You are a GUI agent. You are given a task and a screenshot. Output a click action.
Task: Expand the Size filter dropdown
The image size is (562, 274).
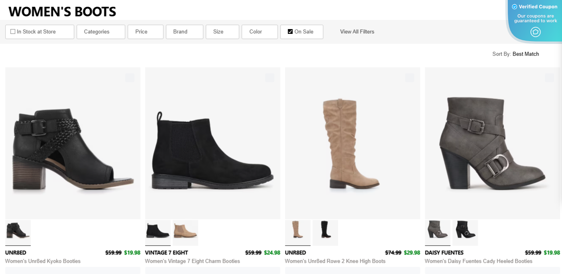coord(222,32)
